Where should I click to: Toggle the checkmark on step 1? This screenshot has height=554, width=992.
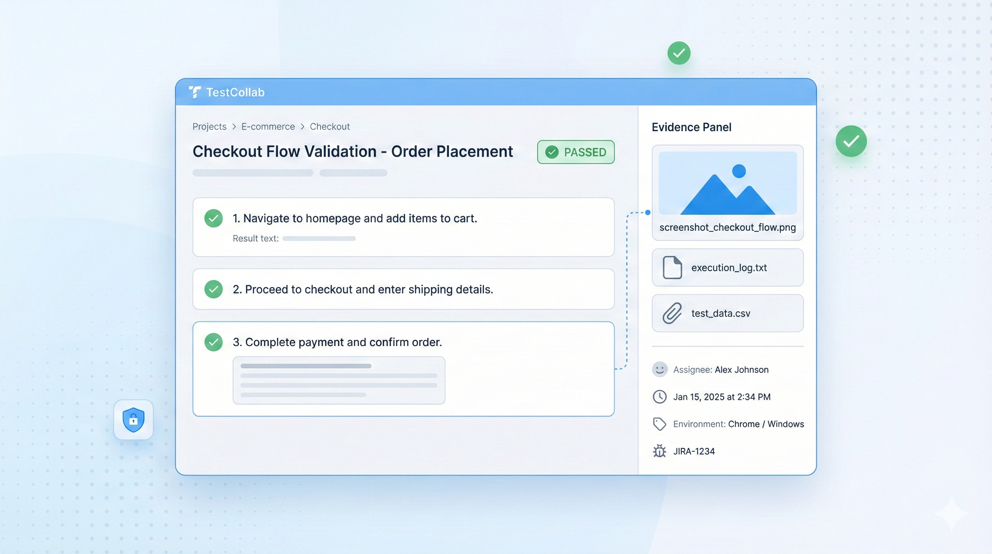click(x=213, y=218)
